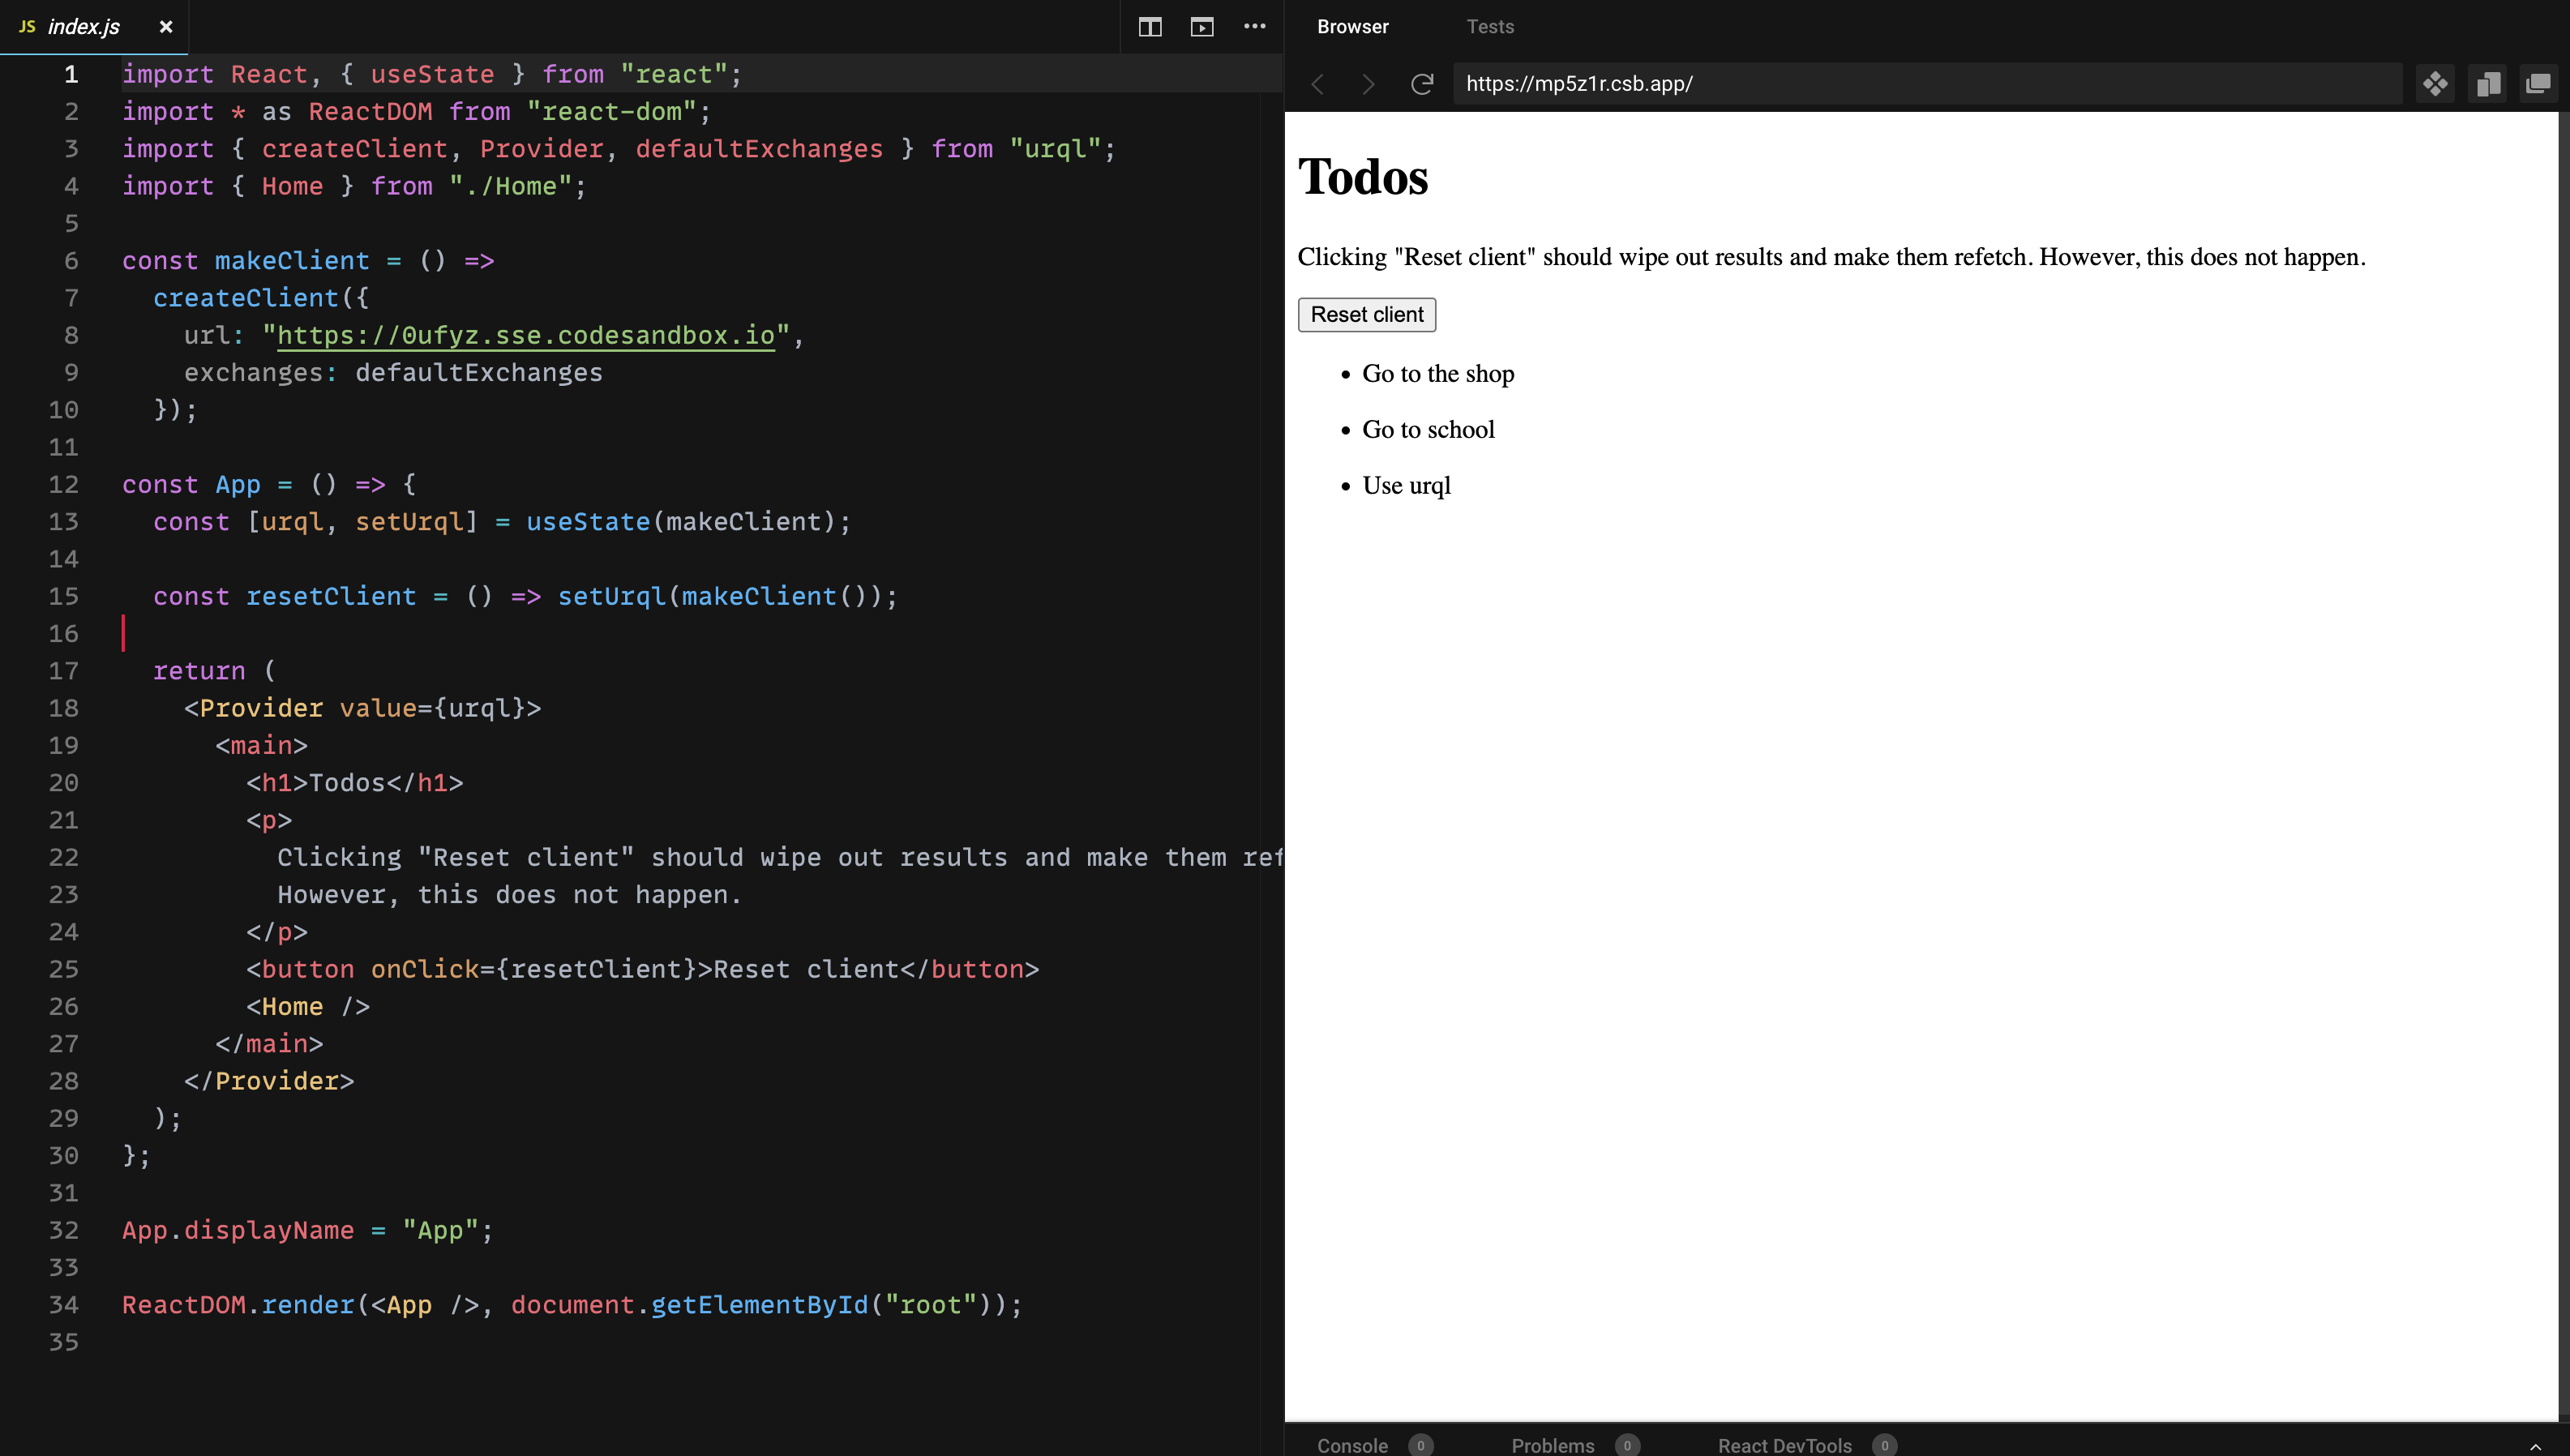Image resolution: width=2570 pixels, height=1456 pixels.
Task: Click the JS file icon on index.js tab
Action: click(25, 27)
